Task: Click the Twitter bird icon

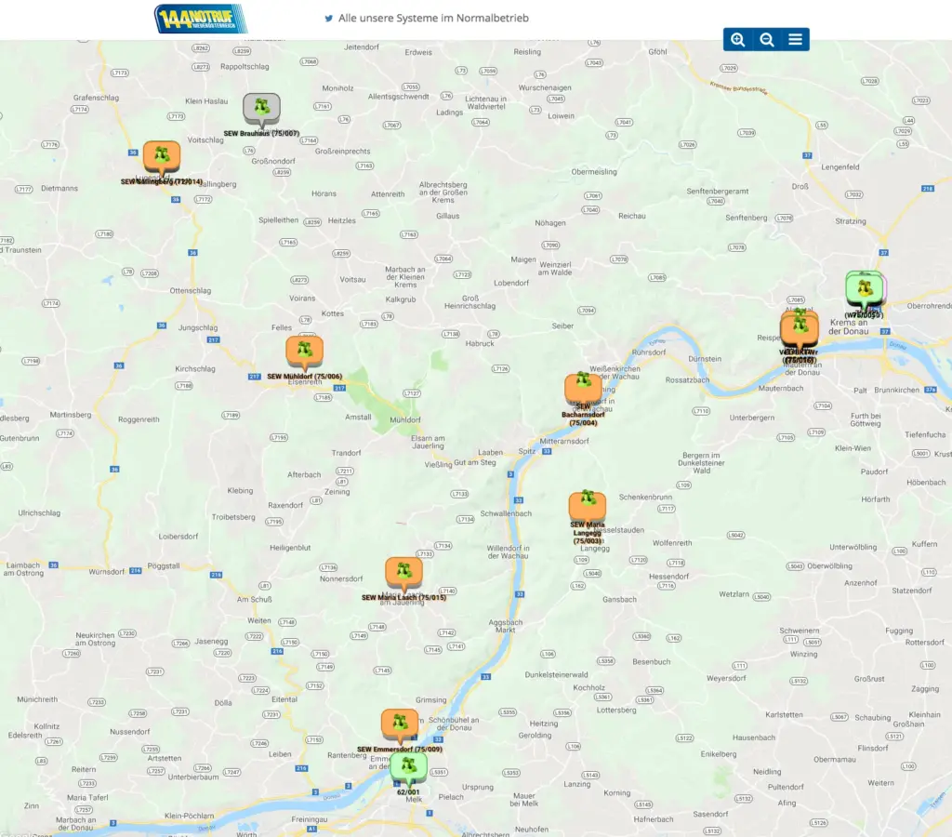Action: pos(328,19)
